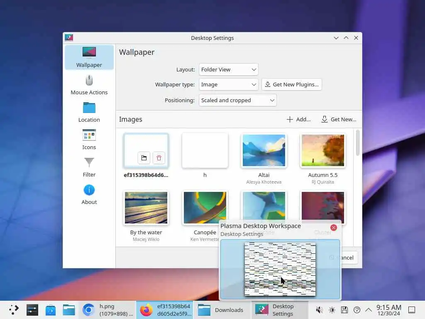Switch to the h.png Chromium task
The image size is (425, 319).
(107, 310)
